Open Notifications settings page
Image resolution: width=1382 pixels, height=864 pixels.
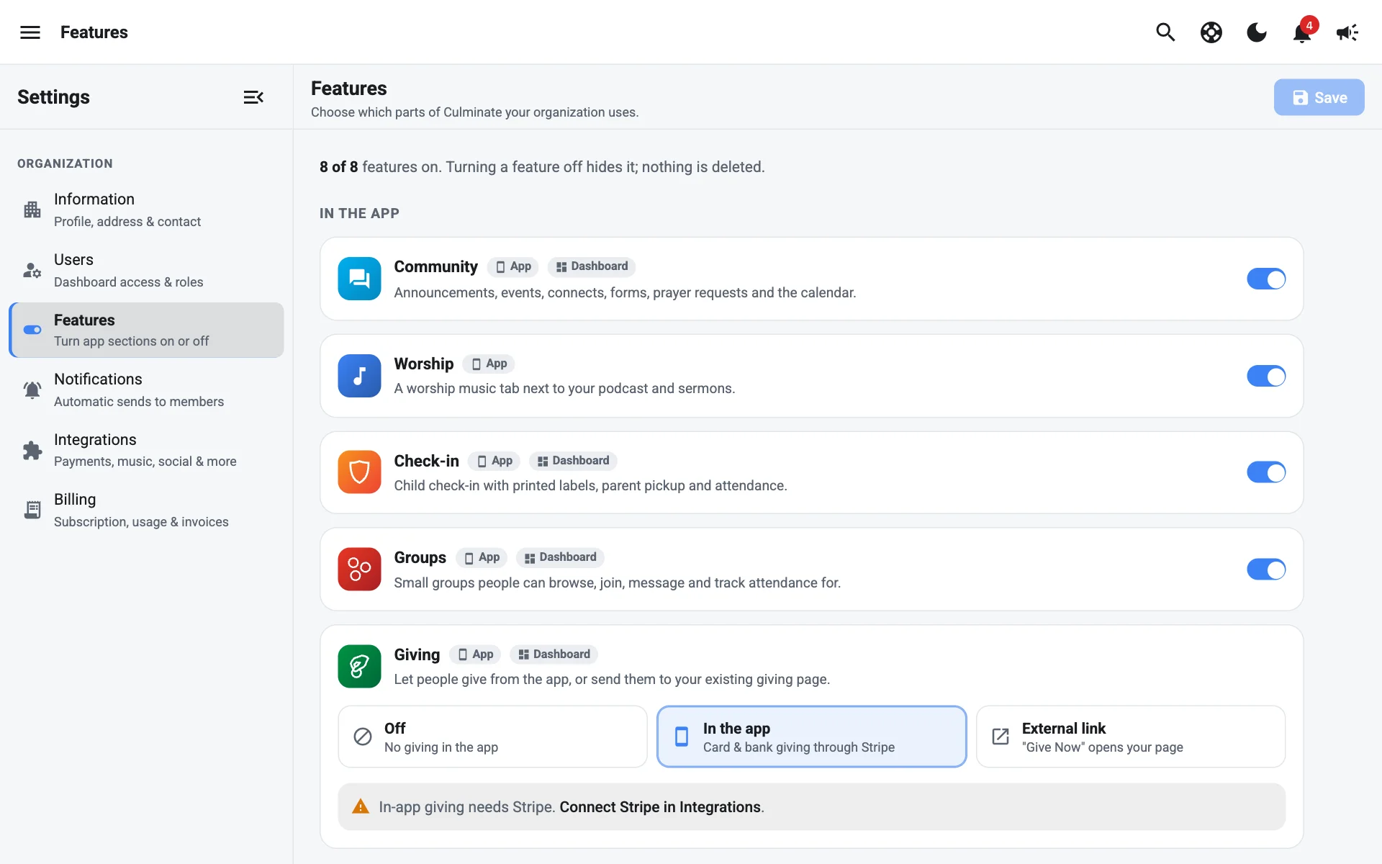point(147,390)
